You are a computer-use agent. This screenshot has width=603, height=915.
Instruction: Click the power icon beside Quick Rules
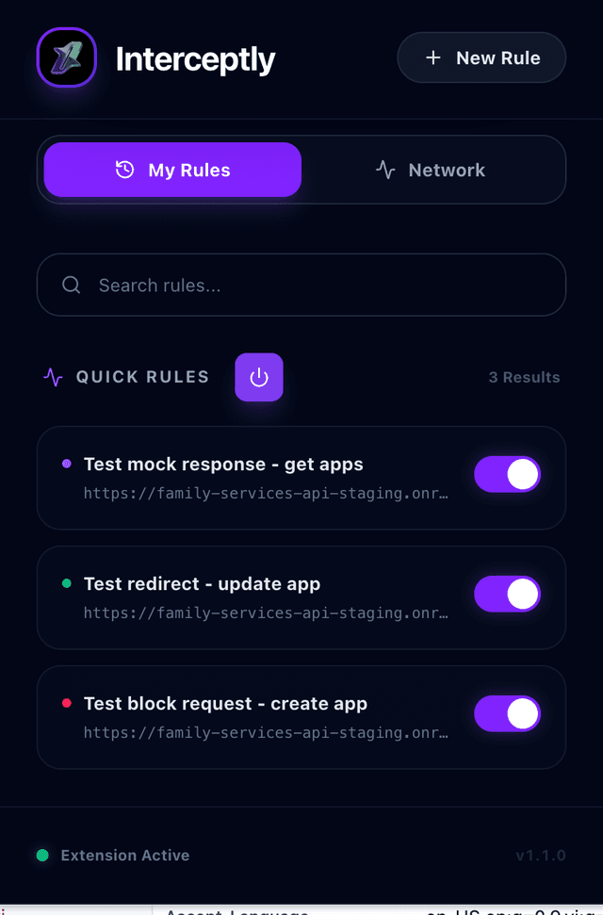tap(259, 377)
